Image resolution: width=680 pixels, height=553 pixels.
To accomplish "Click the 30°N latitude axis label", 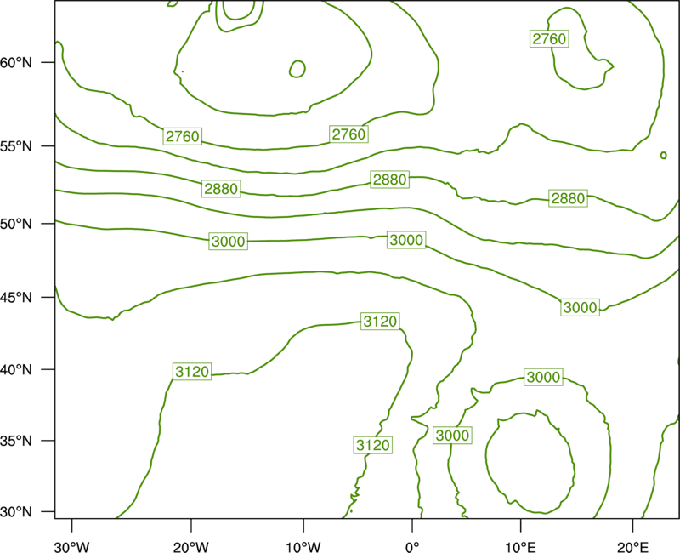I will pos(16,512).
